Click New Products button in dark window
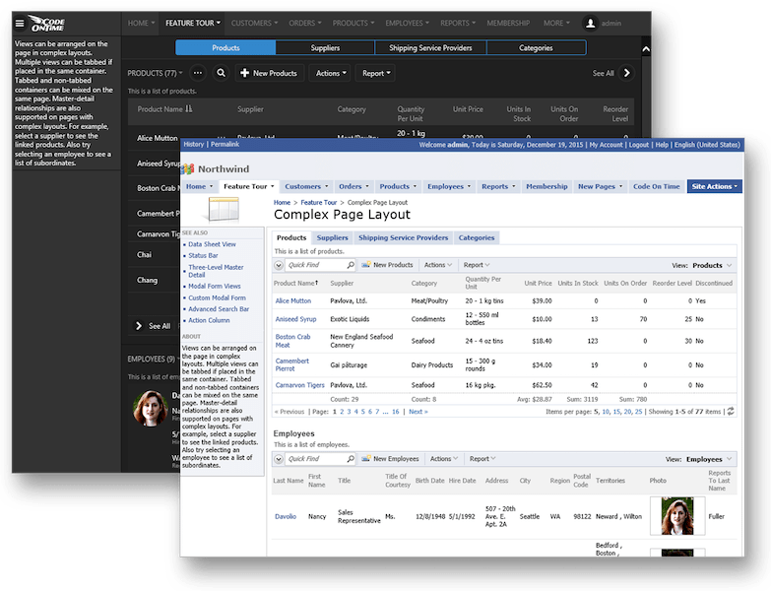Viewport: 771px width, 591px height. coord(270,73)
